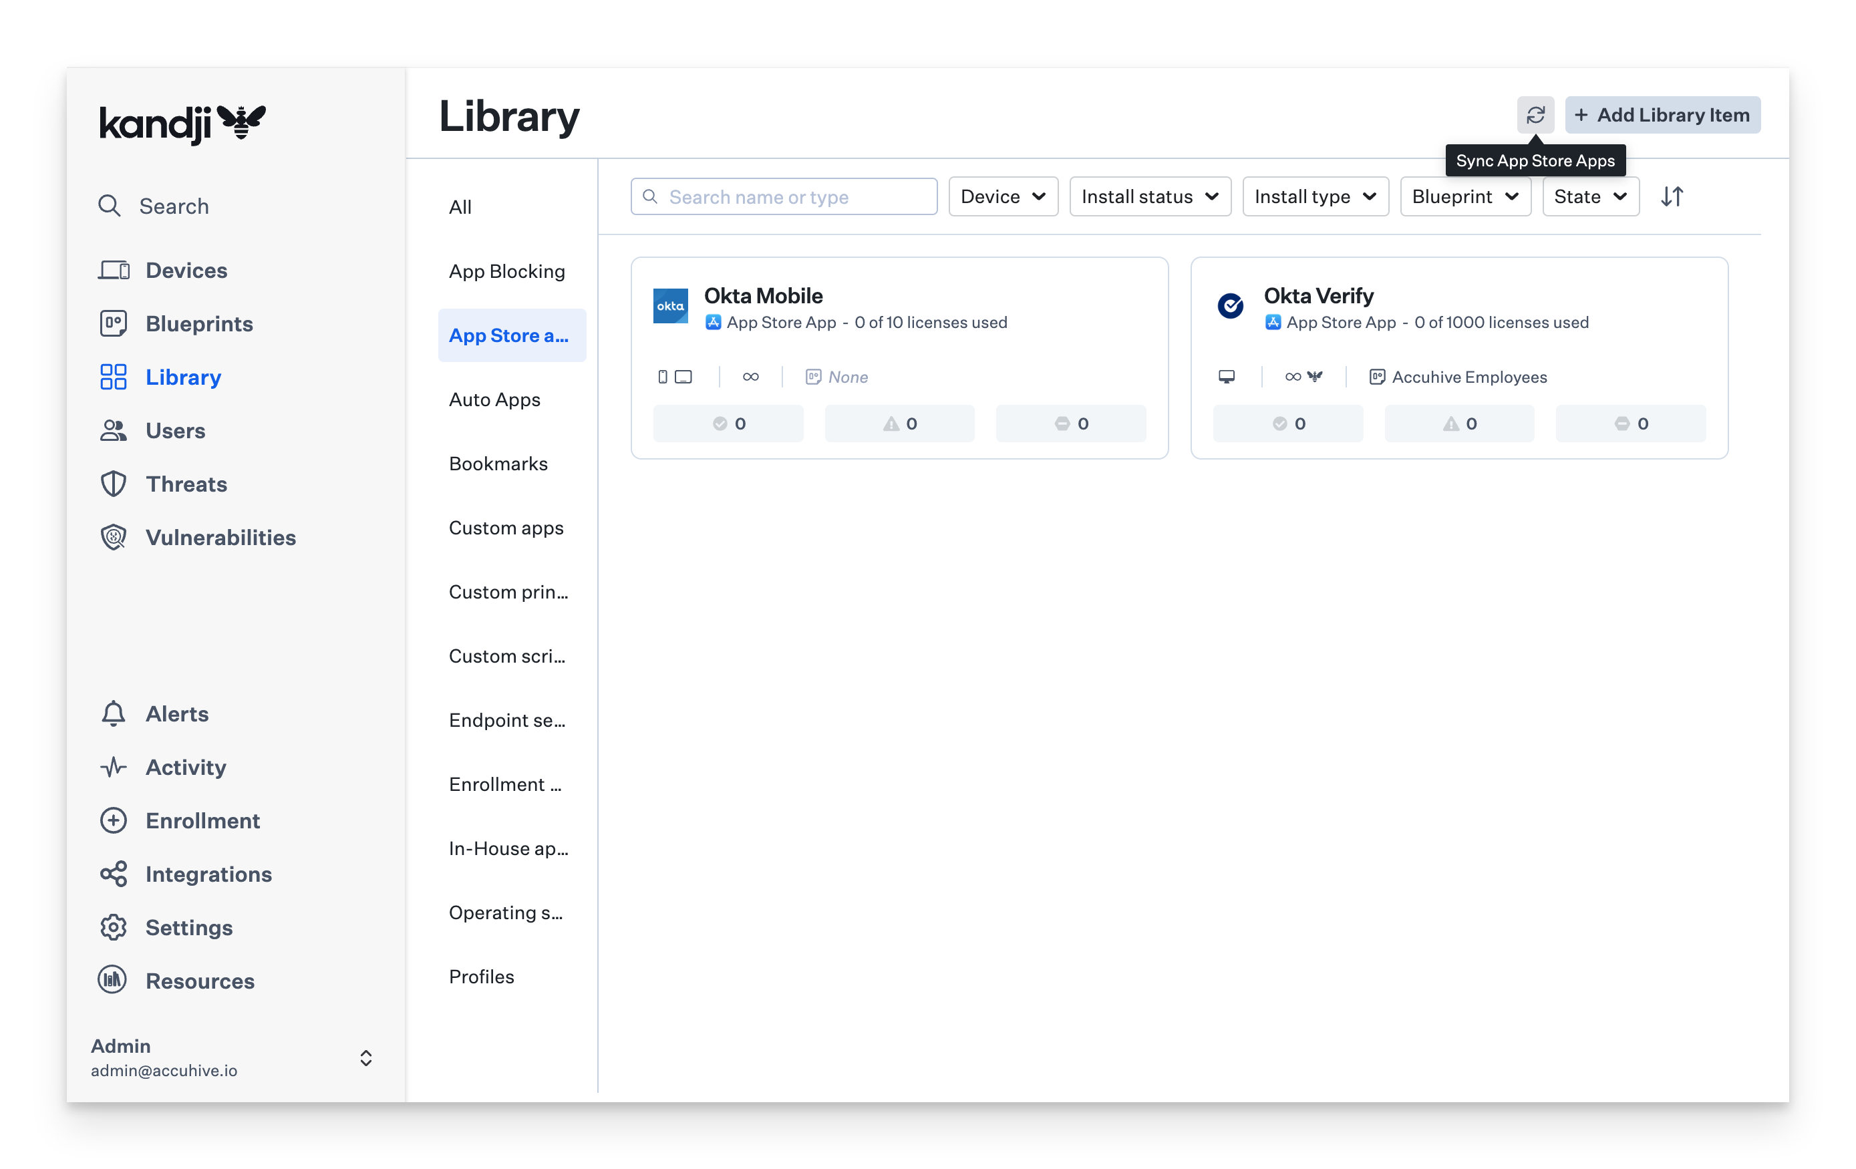Image resolution: width=1856 pixels, height=1169 pixels.
Task: Click the sort order arrows icon
Action: (1671, 196)
